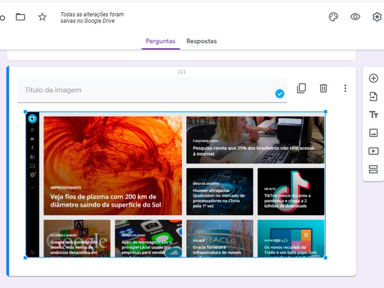The width and height of the screenshot is (384, 288).
Task: Add title and description
Action: click(373, 115)
